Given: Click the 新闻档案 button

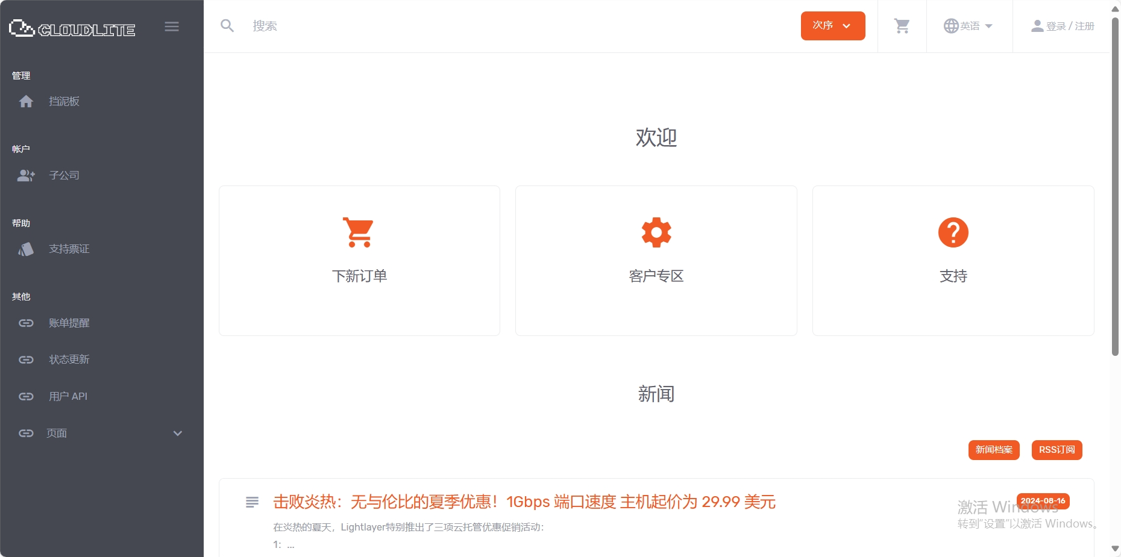Looking at the screenshot, I should (x=993, y=450).
